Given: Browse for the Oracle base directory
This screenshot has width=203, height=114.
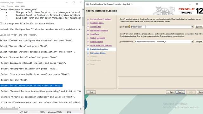Looking at the screenshot, I should (x=199, y=27).
